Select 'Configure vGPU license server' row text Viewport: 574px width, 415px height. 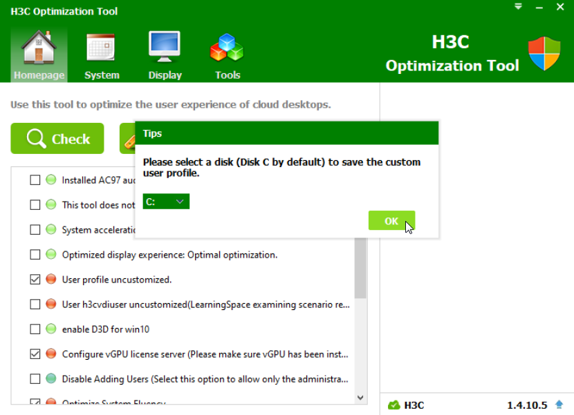tap(205, 354)
